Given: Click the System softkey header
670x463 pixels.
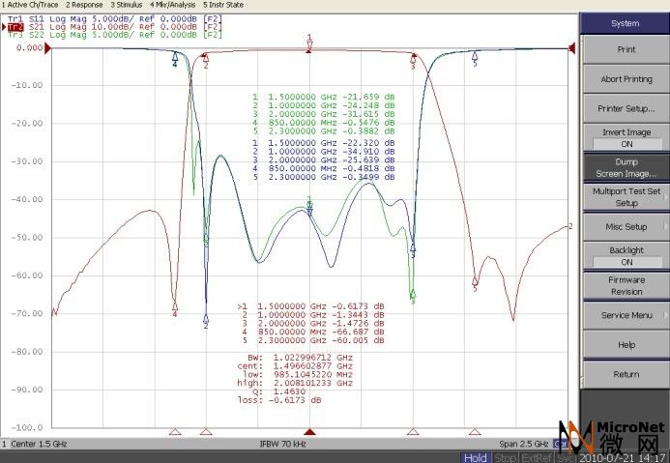Looking at the screenshot, I should (625, 23).
